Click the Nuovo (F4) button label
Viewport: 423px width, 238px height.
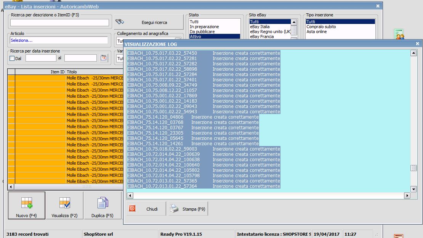(x=26, y=216)
